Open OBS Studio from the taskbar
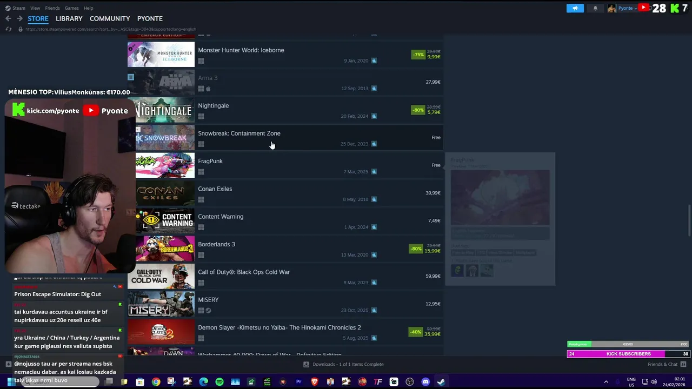 409,382
